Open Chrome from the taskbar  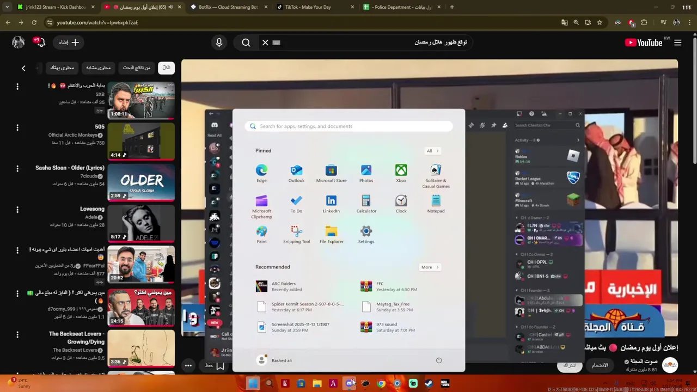(x=381, y=383)
